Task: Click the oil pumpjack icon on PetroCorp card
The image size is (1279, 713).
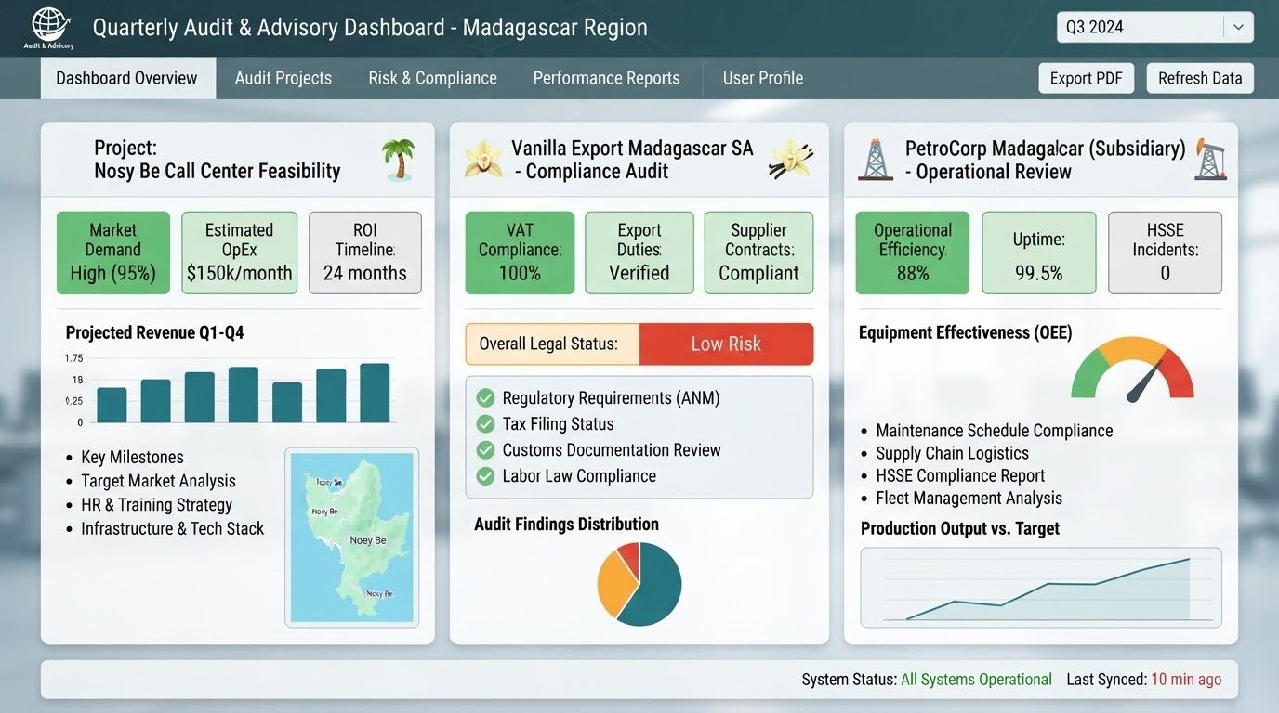Action: (x=1211, y=159)
